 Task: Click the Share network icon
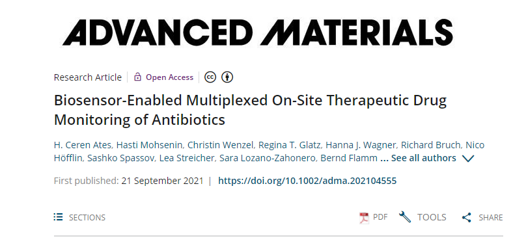[467, 218]
